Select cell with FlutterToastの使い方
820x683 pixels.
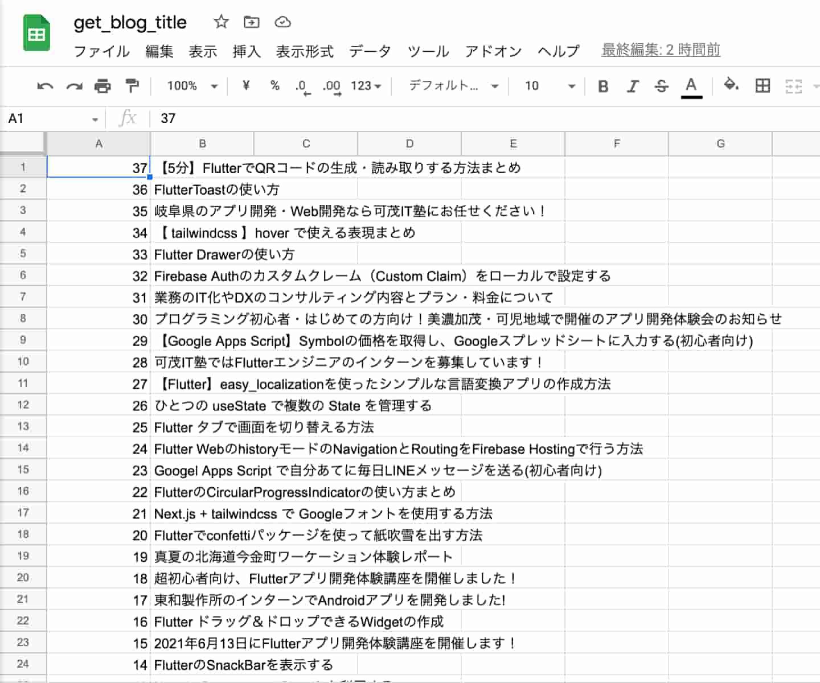[202, 190]
